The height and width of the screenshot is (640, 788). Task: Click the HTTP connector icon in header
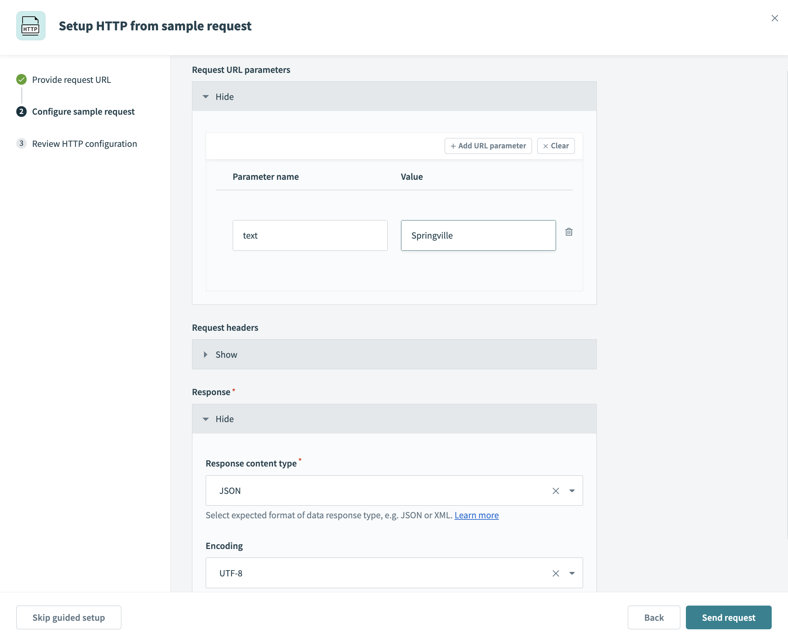pyautogui.click(x=31, y=26)
